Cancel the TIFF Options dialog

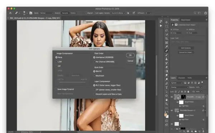click(x=130, y=61)
